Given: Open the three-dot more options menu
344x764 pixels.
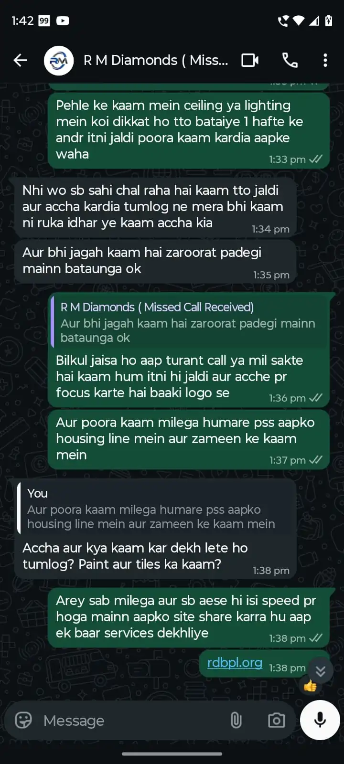Looking at the screenshot, I should (325, 60).
